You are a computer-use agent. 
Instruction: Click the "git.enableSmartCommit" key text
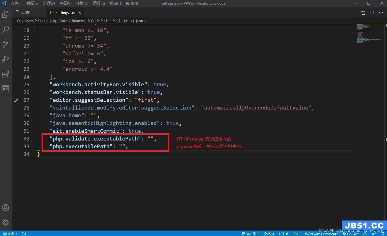click(86, 131)
